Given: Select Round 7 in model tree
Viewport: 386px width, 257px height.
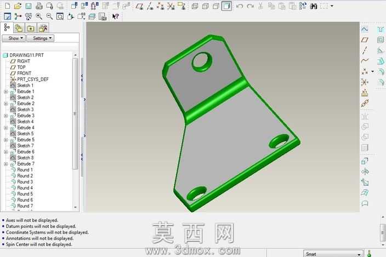Looking at the screenshot, I should [x=22, y=206].
